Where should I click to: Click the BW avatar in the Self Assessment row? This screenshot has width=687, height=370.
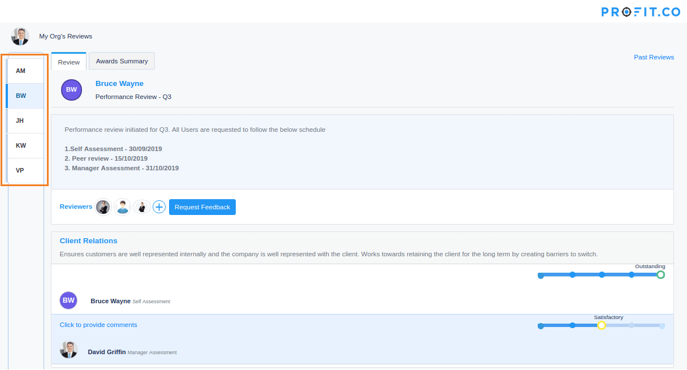coord(68,300)
